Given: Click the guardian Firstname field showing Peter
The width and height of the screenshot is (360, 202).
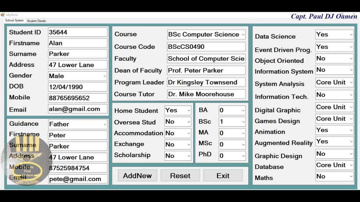Looking at the screenshot, I should click(x=78, y=135).
